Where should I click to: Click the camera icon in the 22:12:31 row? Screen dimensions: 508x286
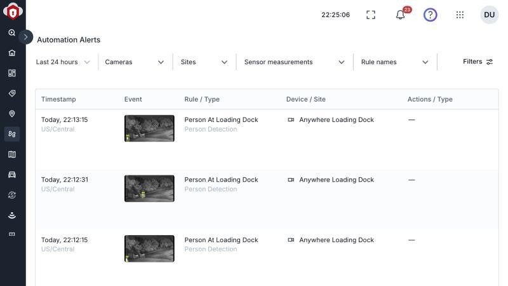[x=291, y=180]
